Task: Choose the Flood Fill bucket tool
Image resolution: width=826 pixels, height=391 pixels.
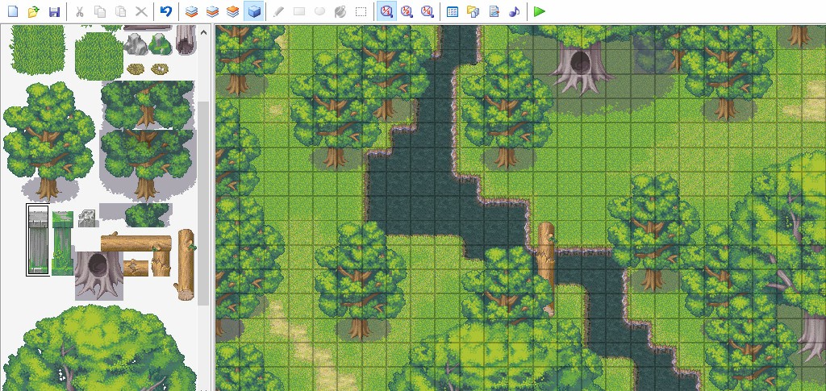Action: point(340,11)
